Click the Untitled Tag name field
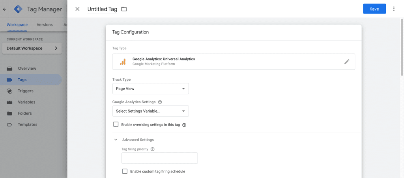Image resolution: width=404 pixels, height=178 pixels. [102, 9]
